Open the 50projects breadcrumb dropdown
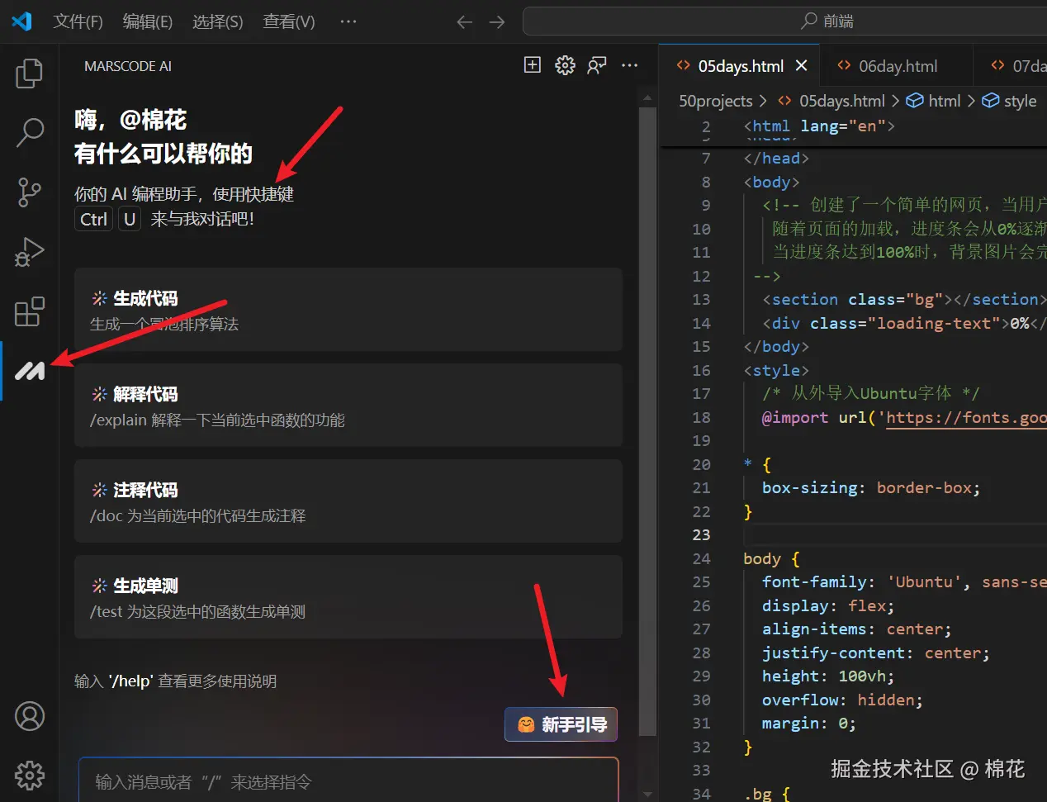This screenshot has height=802, width=1047. (x=716, y=101)
